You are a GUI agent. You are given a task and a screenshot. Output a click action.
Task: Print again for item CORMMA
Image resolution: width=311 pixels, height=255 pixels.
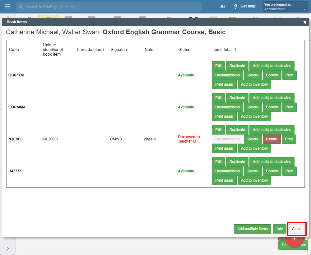(x=224, y=116)
